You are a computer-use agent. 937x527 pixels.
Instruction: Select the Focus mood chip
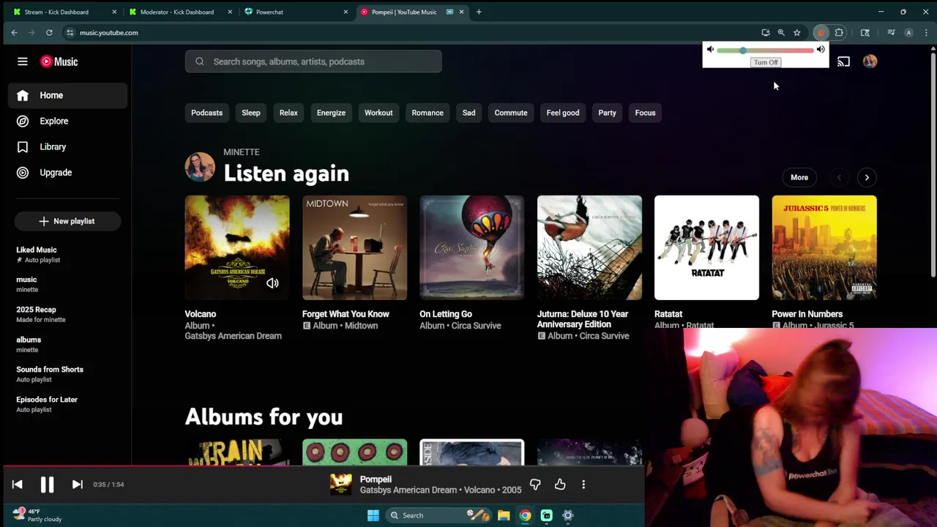pyautogui.click(x=645, y=113)
